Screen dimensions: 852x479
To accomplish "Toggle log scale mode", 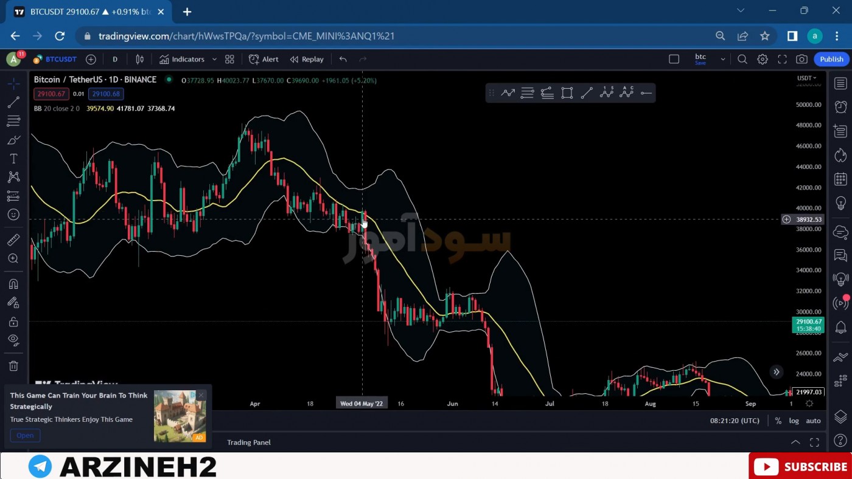I will pyautogui.click(x=794, y=421).
